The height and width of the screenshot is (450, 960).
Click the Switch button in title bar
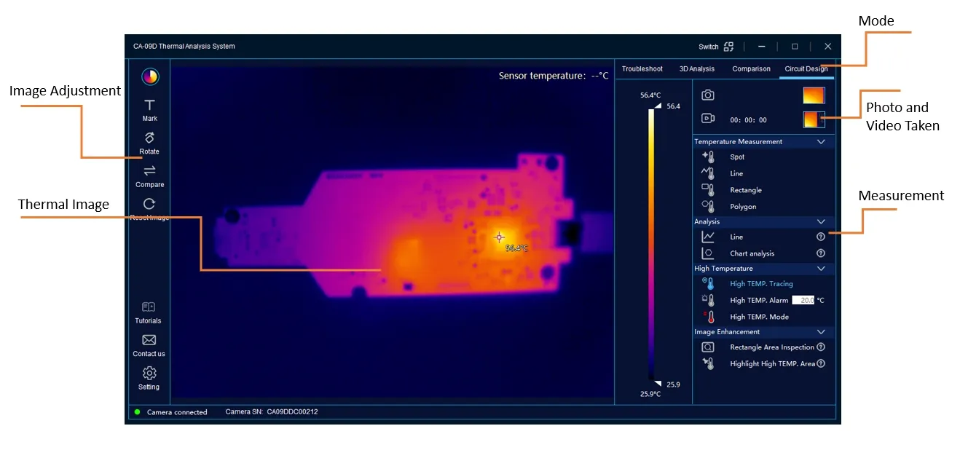716,47
